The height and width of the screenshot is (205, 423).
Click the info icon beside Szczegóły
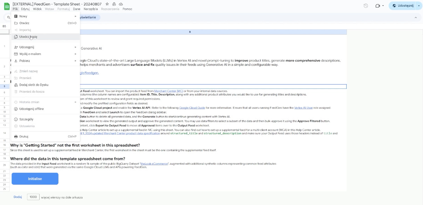coord(16,119)
